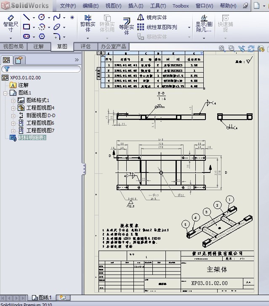
Task: Collapse the 图纸1 tree node
Action: (x=5, y=93)
